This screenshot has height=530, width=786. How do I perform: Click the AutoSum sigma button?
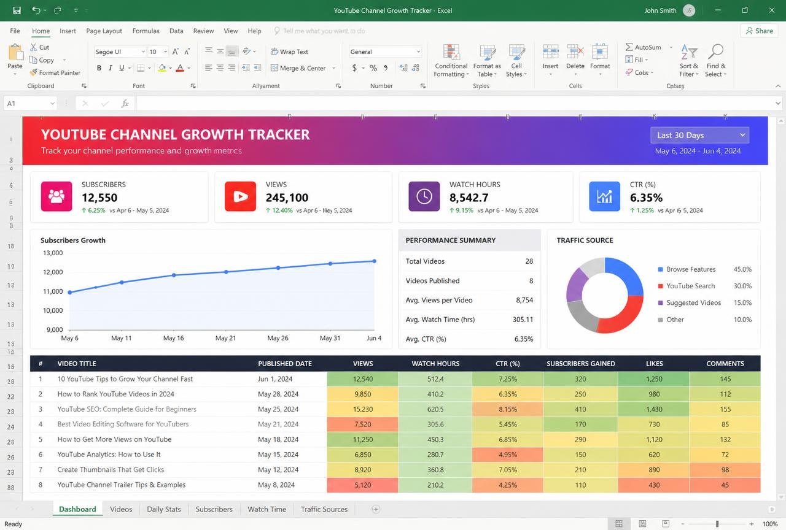tap(643, 47)
